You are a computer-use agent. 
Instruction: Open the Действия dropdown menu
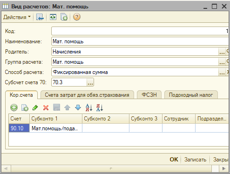[17, 17]
